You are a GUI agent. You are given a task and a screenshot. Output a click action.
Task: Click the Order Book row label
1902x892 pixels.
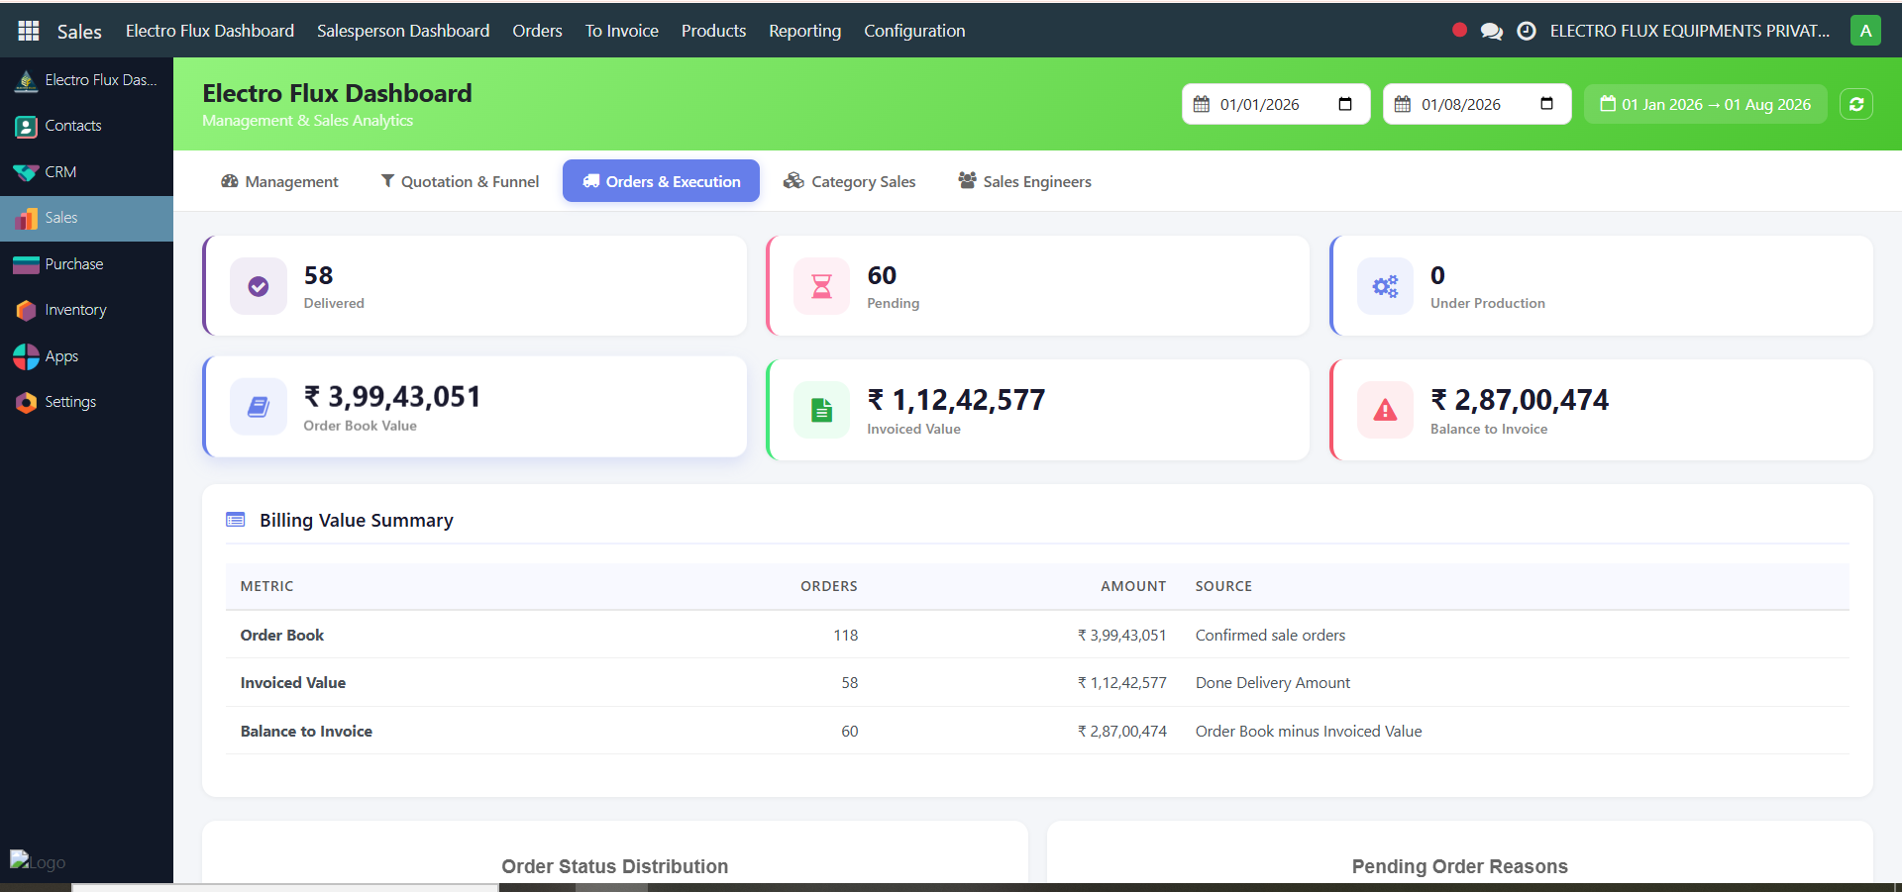[x=282, y=635]
